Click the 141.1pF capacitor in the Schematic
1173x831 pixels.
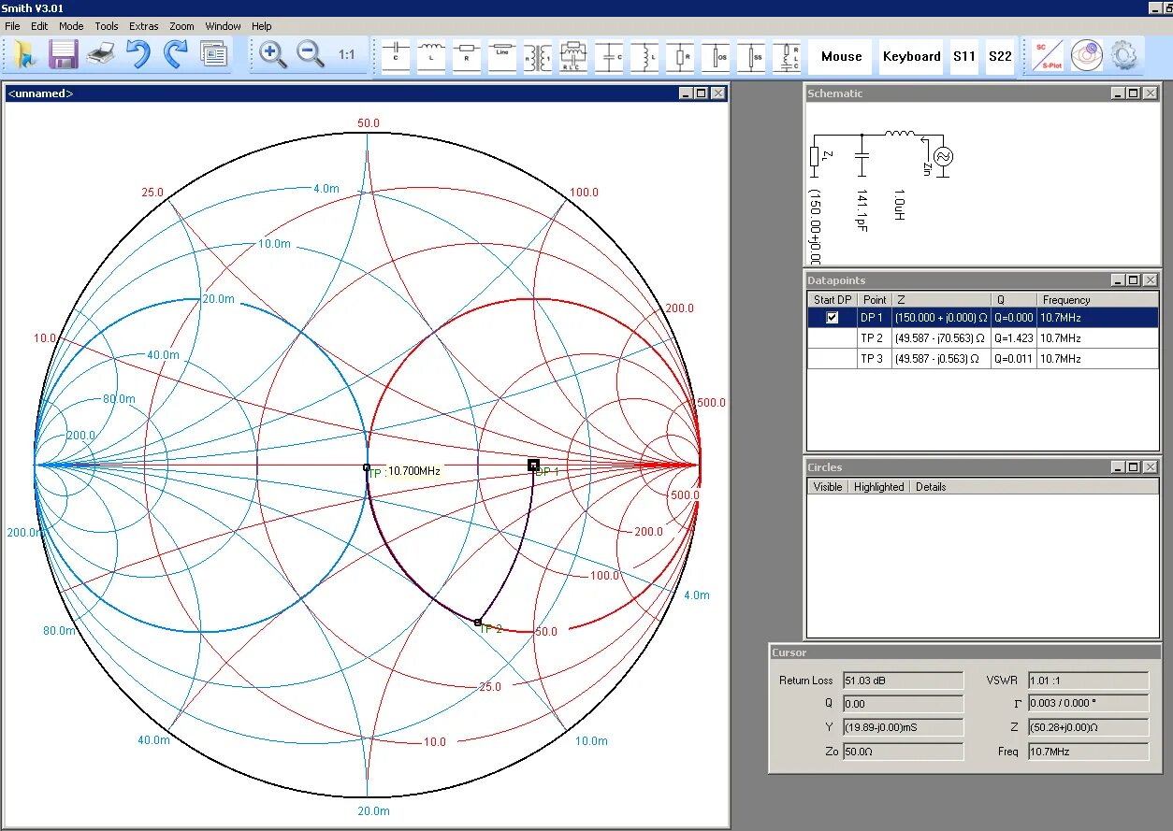(862, 155)
